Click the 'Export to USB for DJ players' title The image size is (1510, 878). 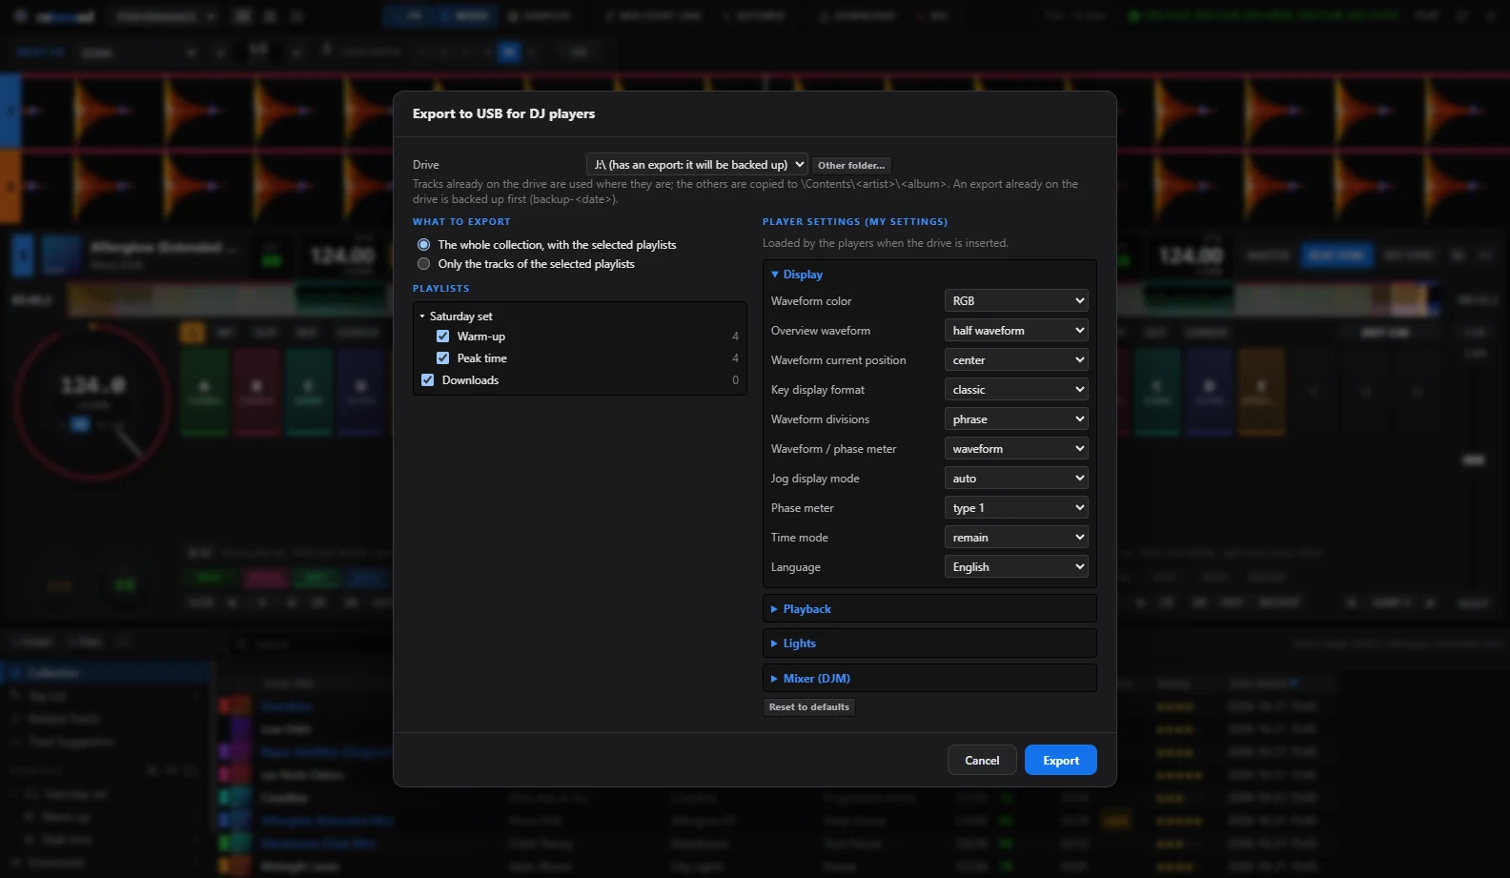503,114
